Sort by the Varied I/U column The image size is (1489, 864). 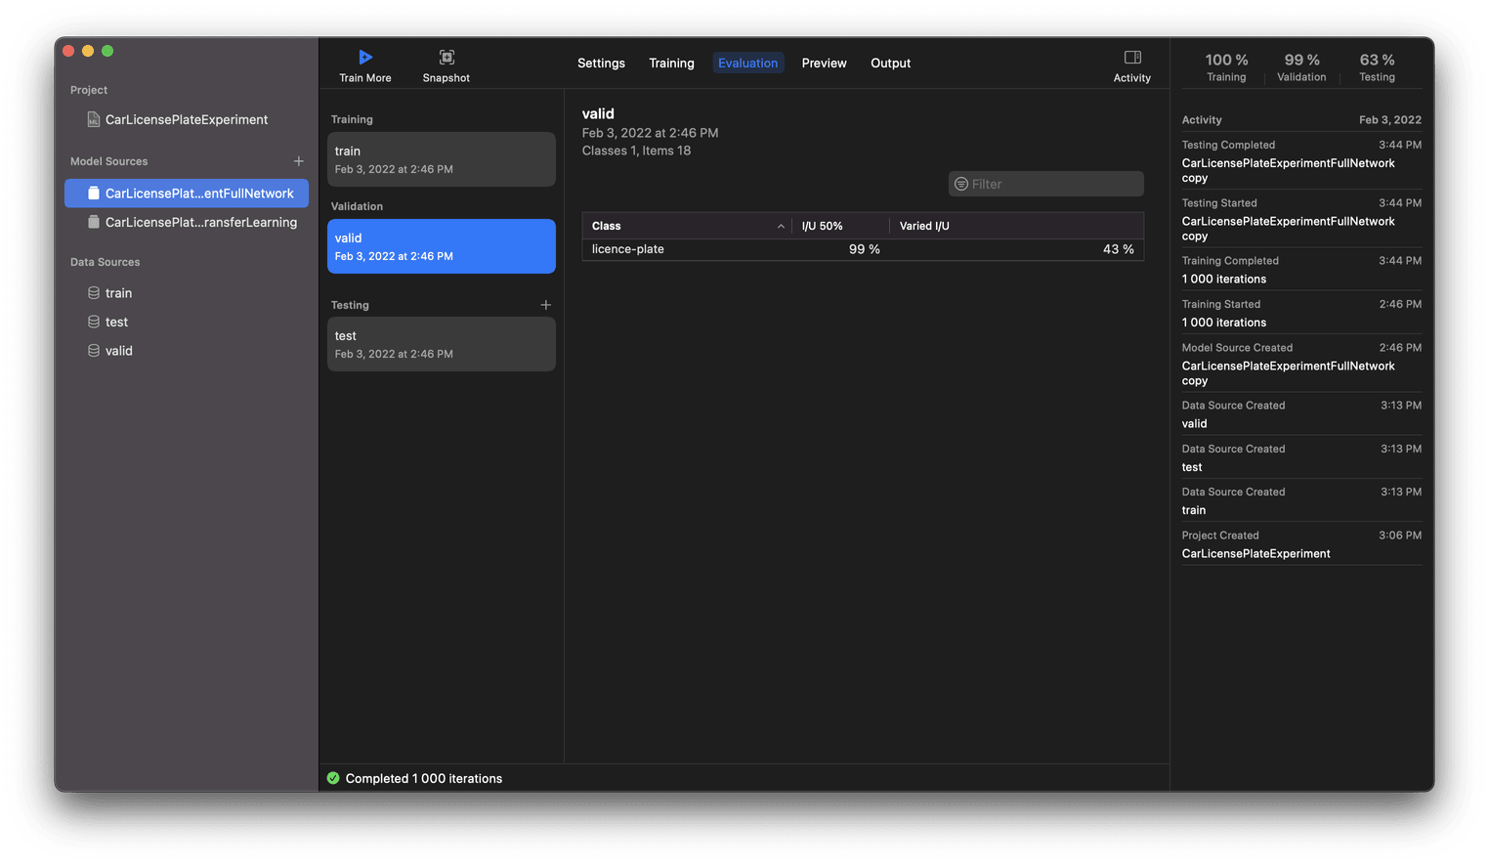(x=1016, y=226)
